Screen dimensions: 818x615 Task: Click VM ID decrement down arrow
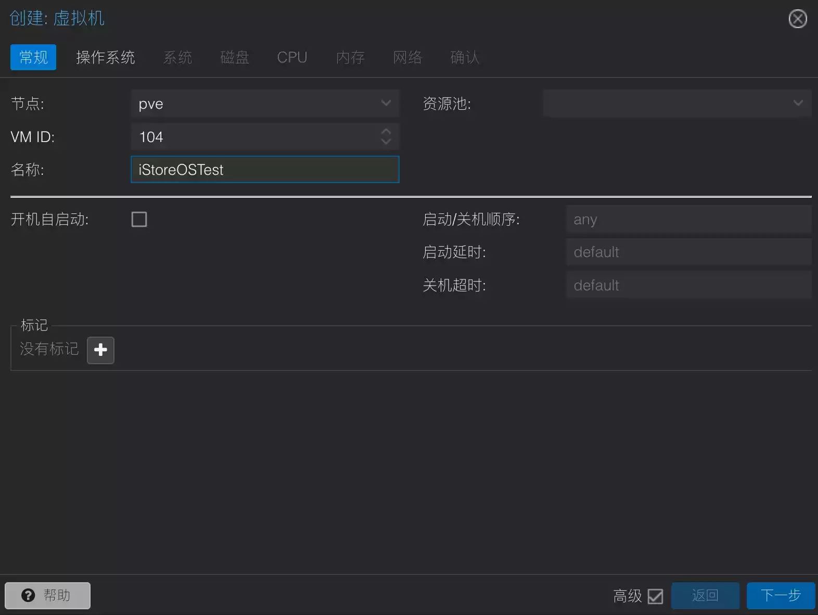click(386, 142)
